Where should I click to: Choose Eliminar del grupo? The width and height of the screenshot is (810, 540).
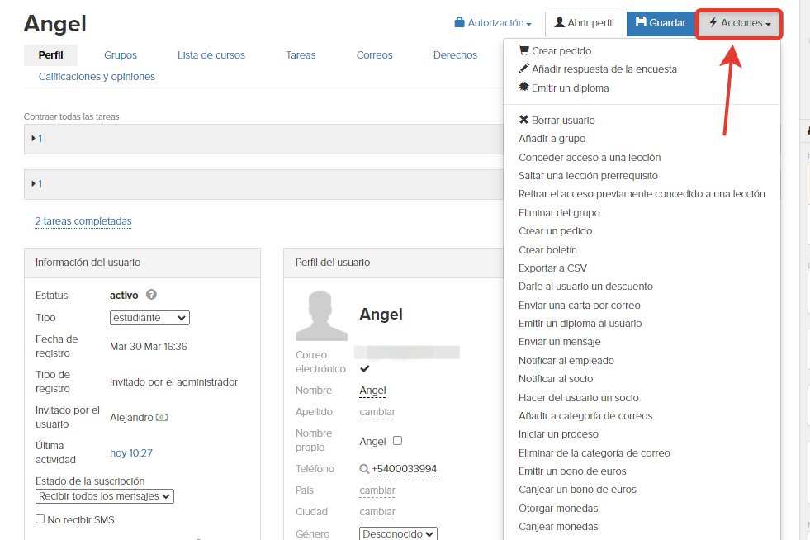click(x=559, y=213)
